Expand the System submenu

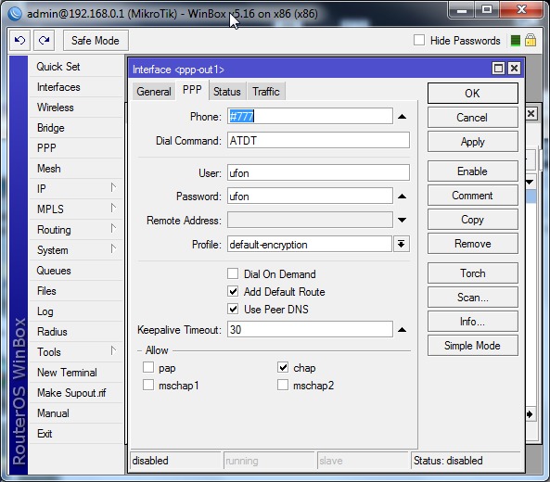(113, 249)
